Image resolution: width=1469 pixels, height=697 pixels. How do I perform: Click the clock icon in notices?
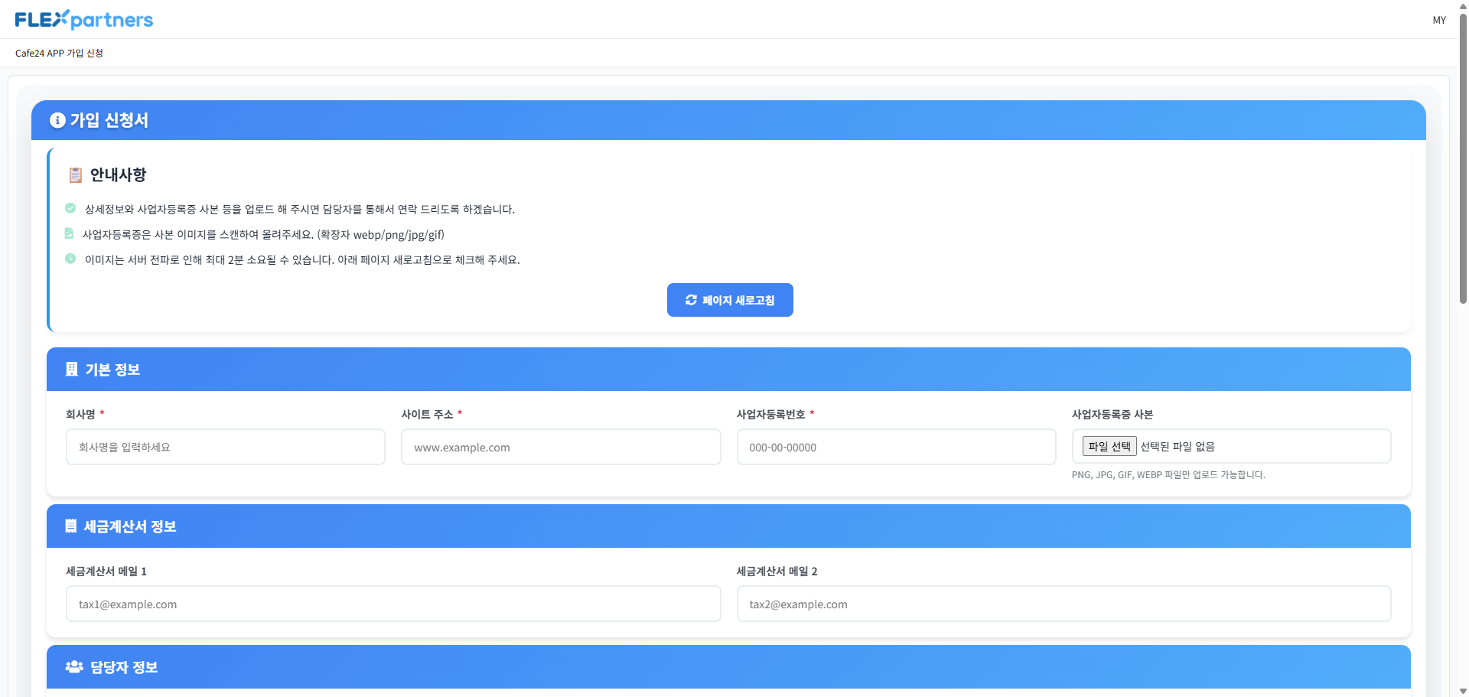click(70, 259)
